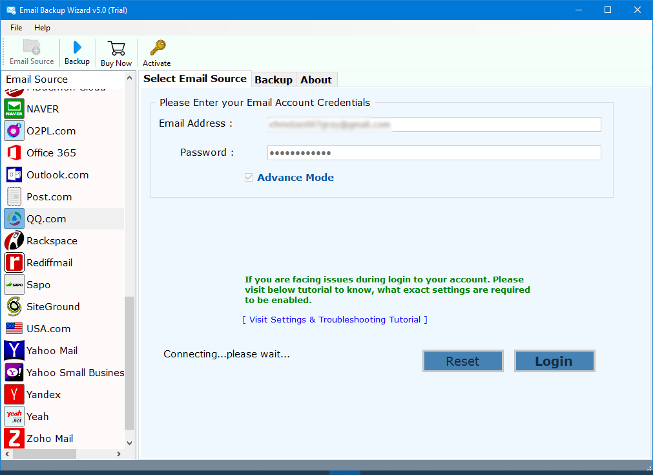Select SiteGround label in list
The height and width of the screenshot is (475, 653).
click(53, 307)
